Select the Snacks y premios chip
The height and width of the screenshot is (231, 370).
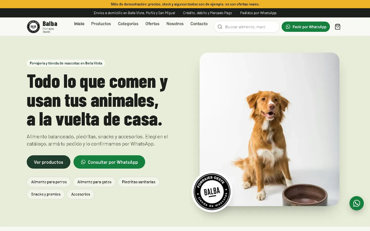(46, 194)
